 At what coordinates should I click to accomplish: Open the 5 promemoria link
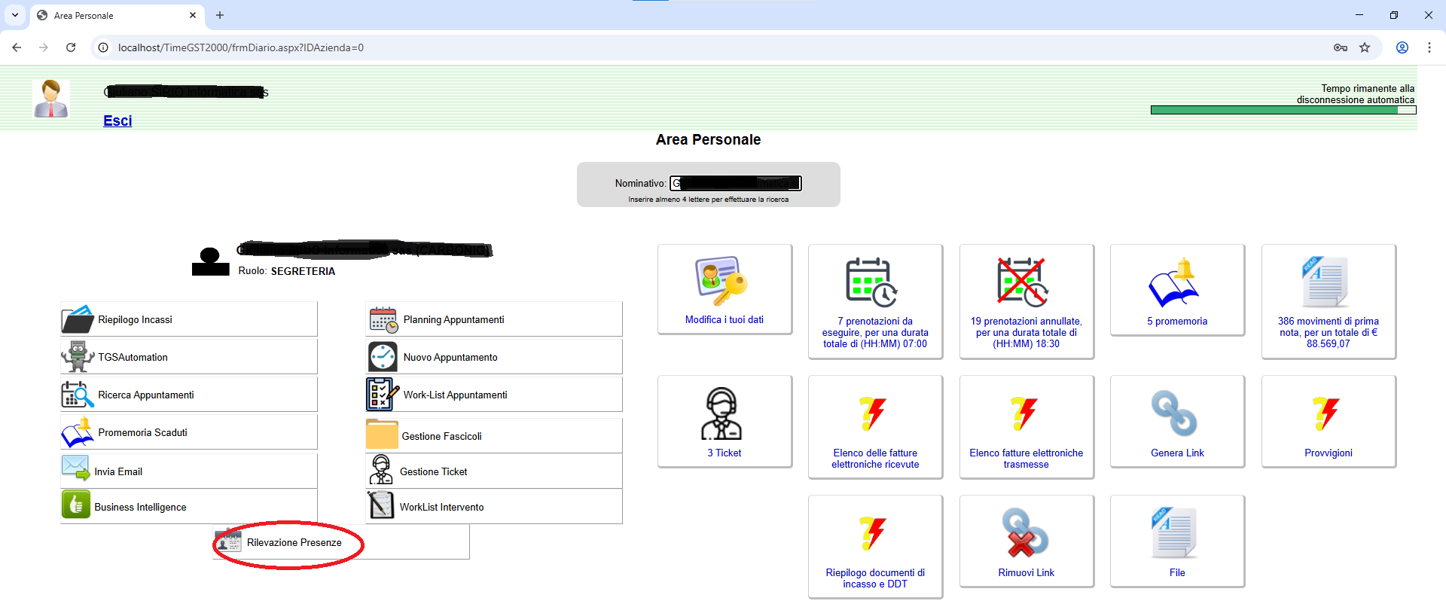(1176, 321)
